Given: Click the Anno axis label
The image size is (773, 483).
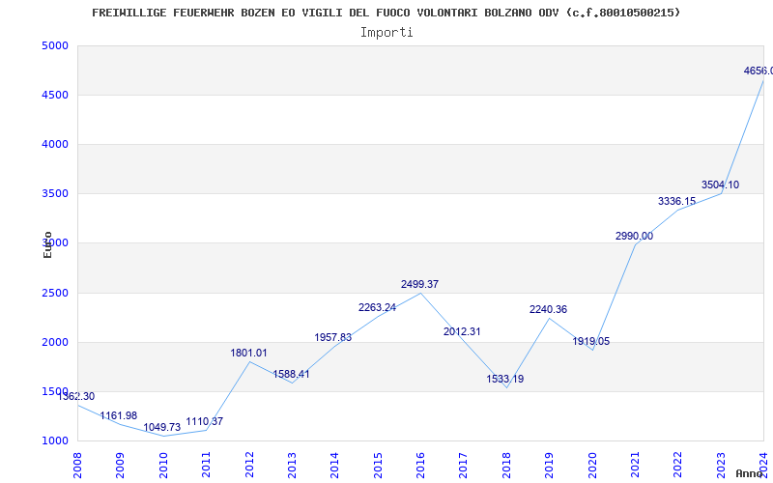Looking at the screenshot, I should click(x=750, y=474).
